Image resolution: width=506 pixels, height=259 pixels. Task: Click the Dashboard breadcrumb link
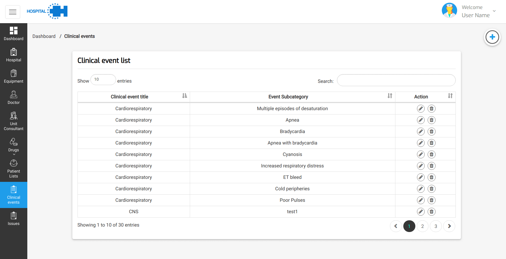pyautogui.click(x=44, y=36)
